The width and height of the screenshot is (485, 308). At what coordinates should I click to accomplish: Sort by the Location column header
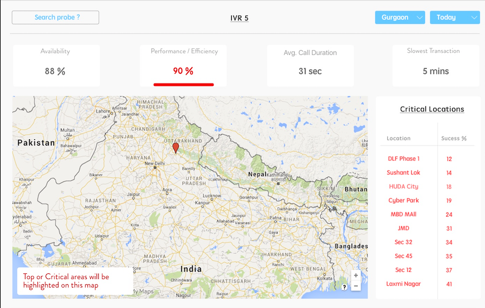[399, 138]
